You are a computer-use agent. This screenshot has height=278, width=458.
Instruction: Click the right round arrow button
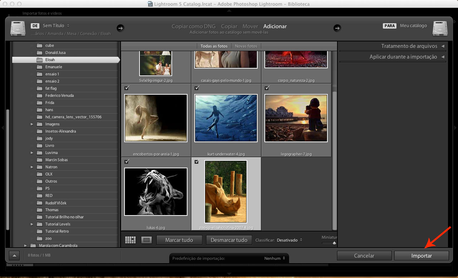pos(337,28)
